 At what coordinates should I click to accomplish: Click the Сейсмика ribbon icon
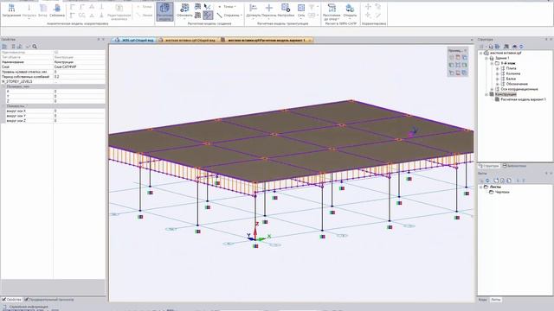pyautogui.click(x=57, y=10)
